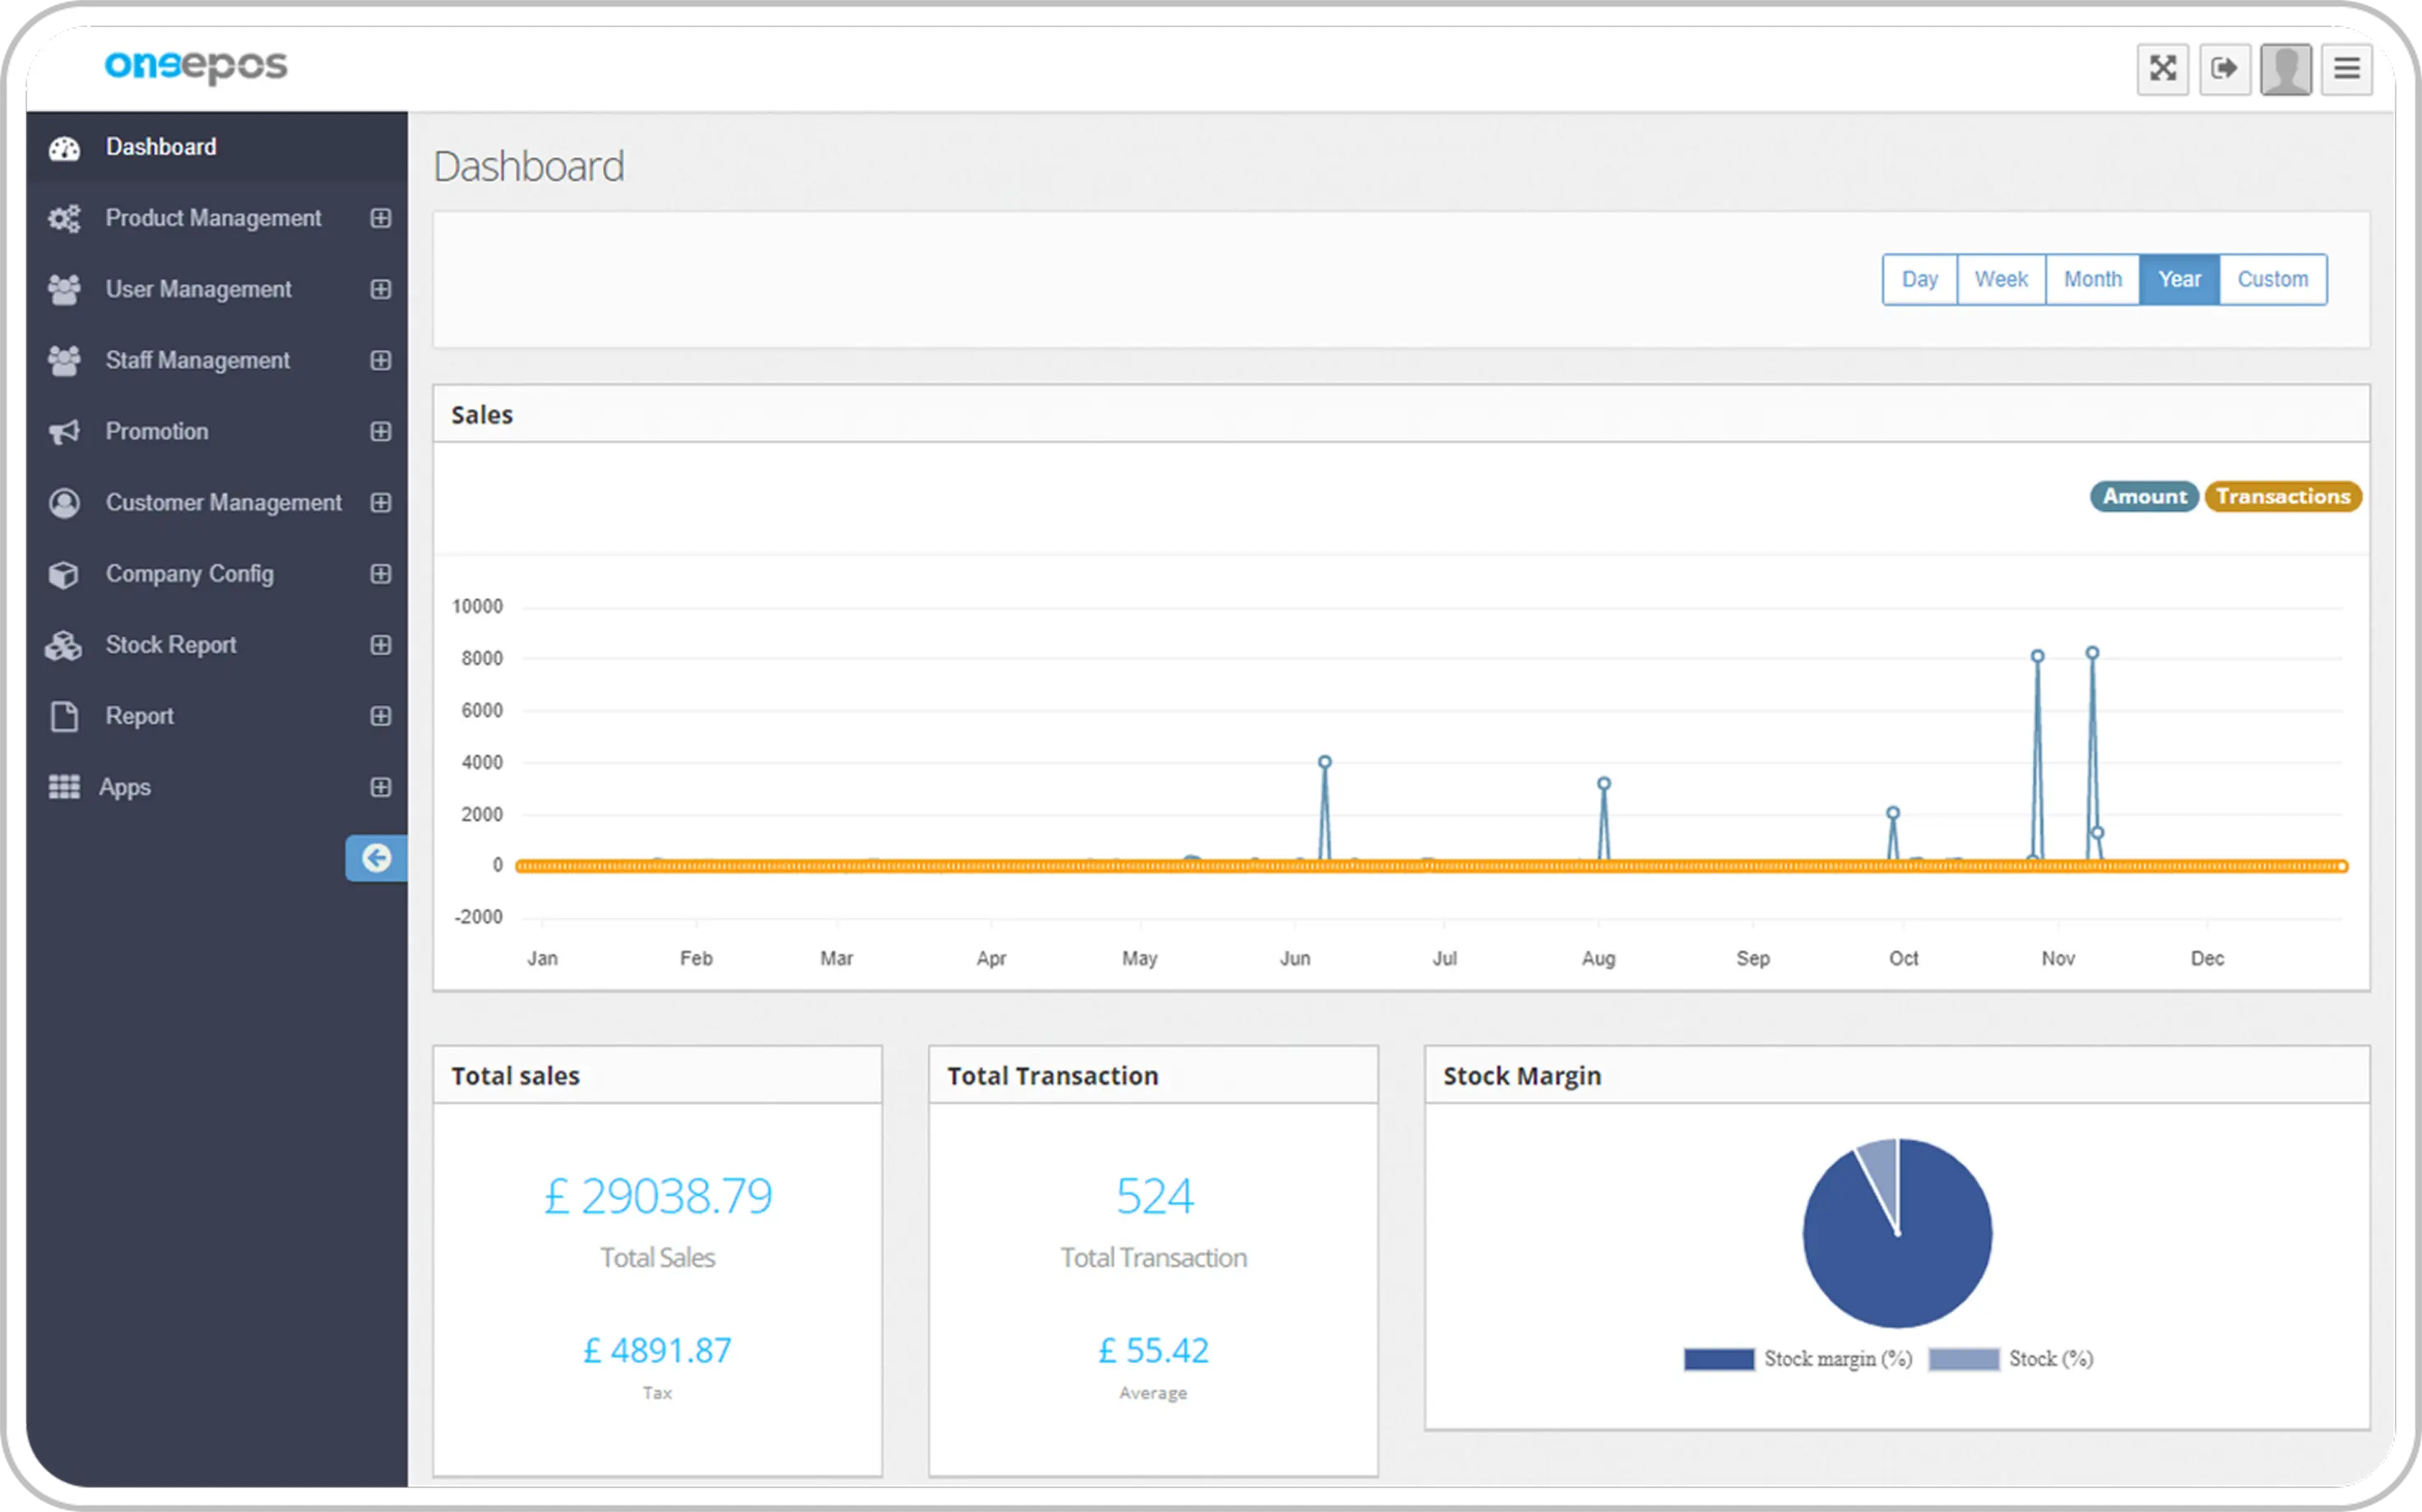Toggle the Transactions series legend
The height and width of the screenshot is (1512, 2422).
pos(2282,497)
